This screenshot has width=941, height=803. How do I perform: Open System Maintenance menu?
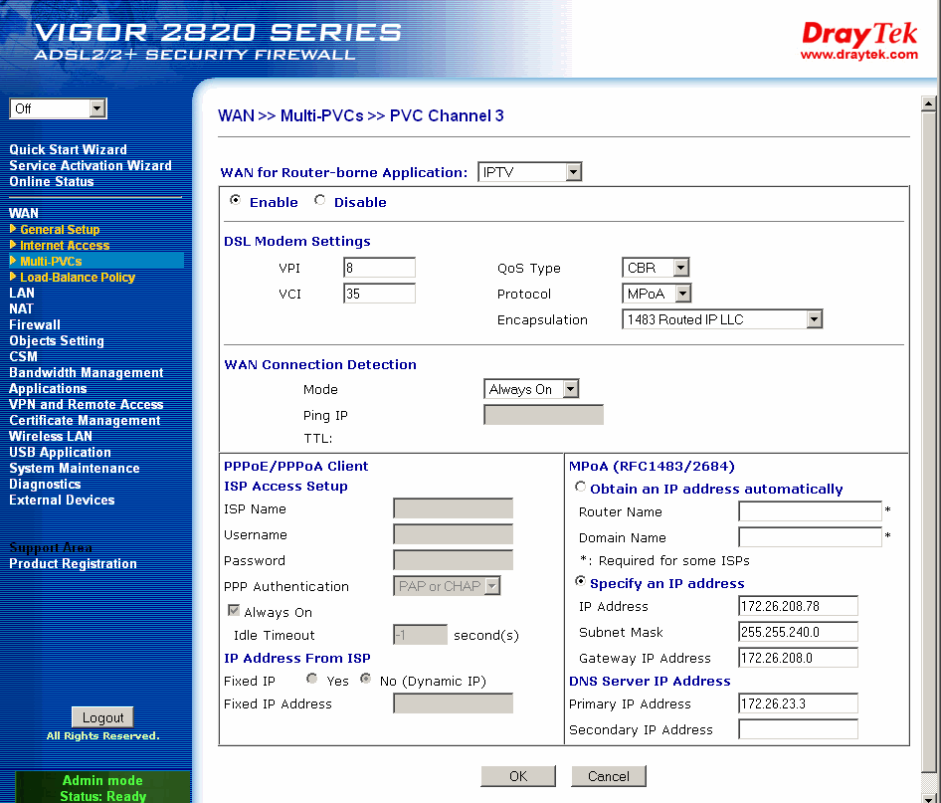click(x=75, y=468)
